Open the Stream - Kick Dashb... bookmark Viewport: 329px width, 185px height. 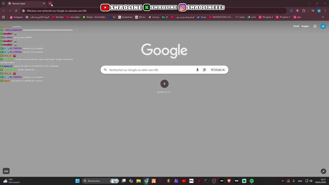pos(94,17)
